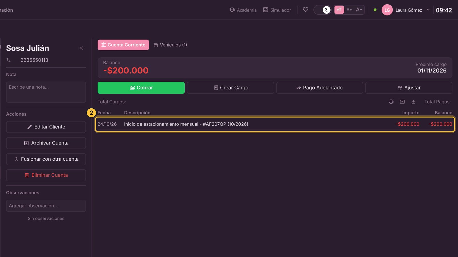Click the green online status dot

(375, 10)
